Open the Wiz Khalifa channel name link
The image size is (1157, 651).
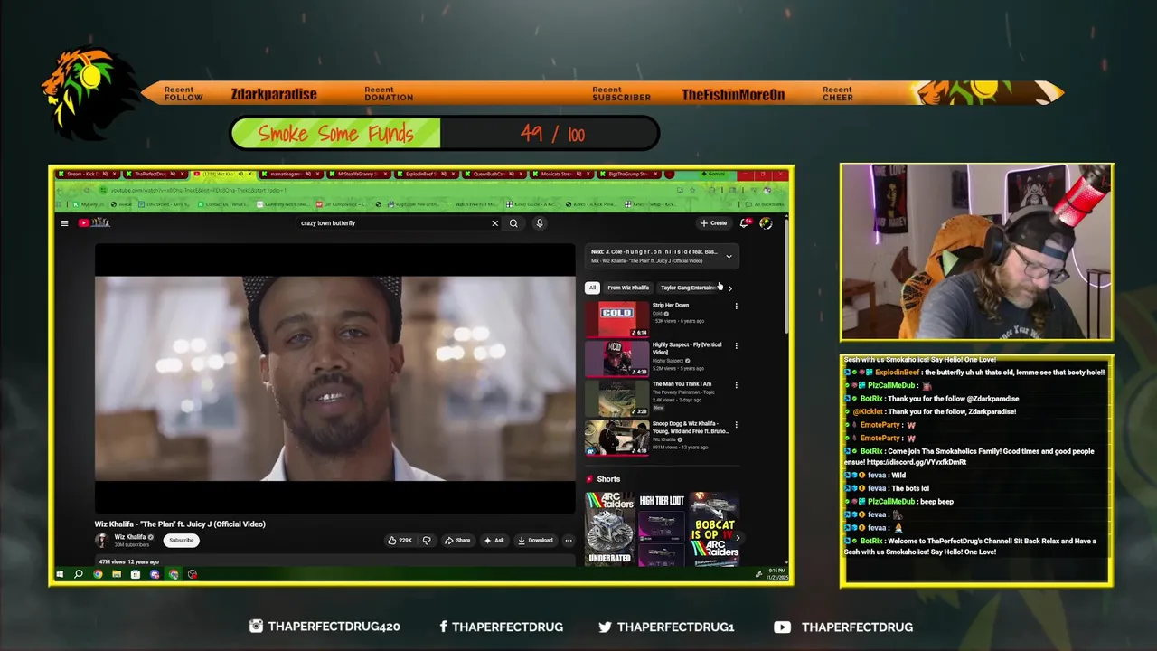tap(130, 537)
